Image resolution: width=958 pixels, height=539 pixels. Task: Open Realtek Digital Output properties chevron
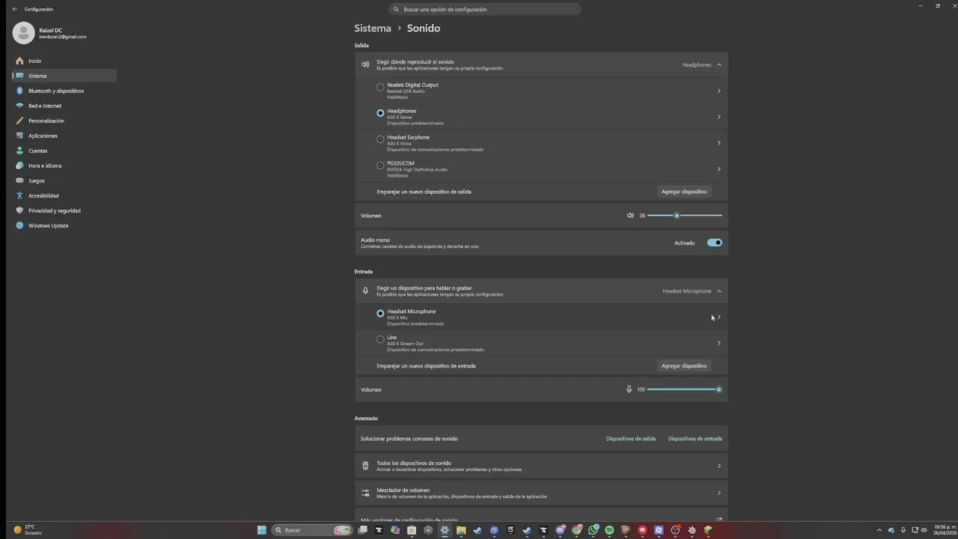click(719, 91)
